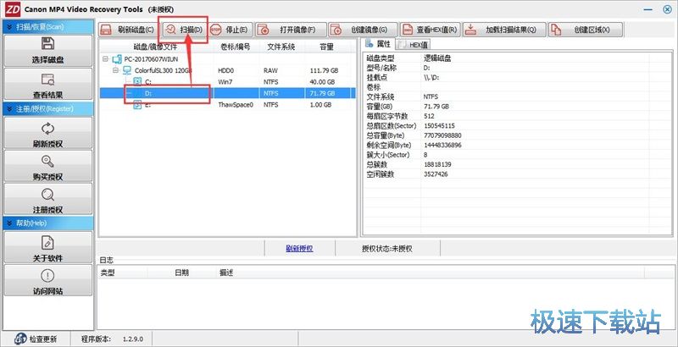Click the 总簇数 value 18818139
The image size is (678, 347).
tap(436, 164)
